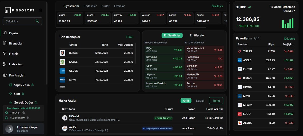Click the Savunma sector row
The width and height of the screenshot is (303, 136).
[x=164, y=59]
